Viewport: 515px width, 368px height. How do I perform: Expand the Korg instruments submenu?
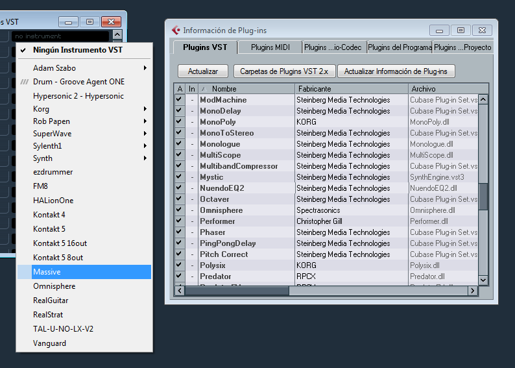pos(145,109)
